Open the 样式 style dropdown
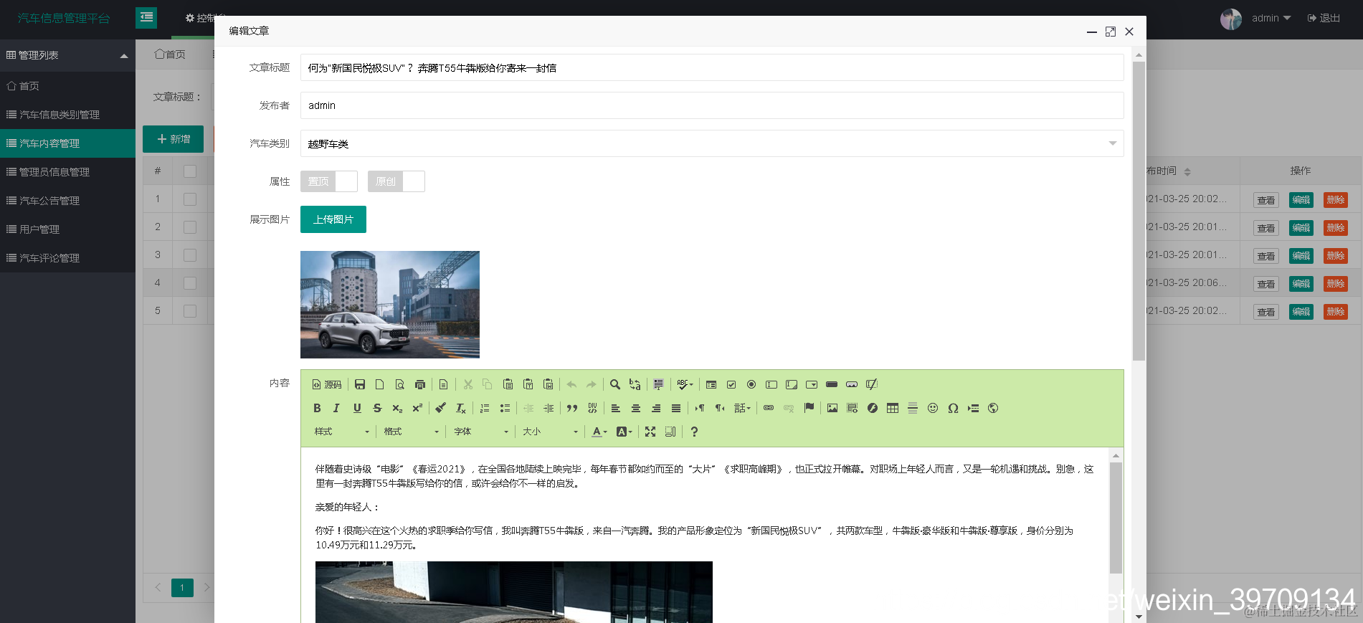 tap(342, 432)
